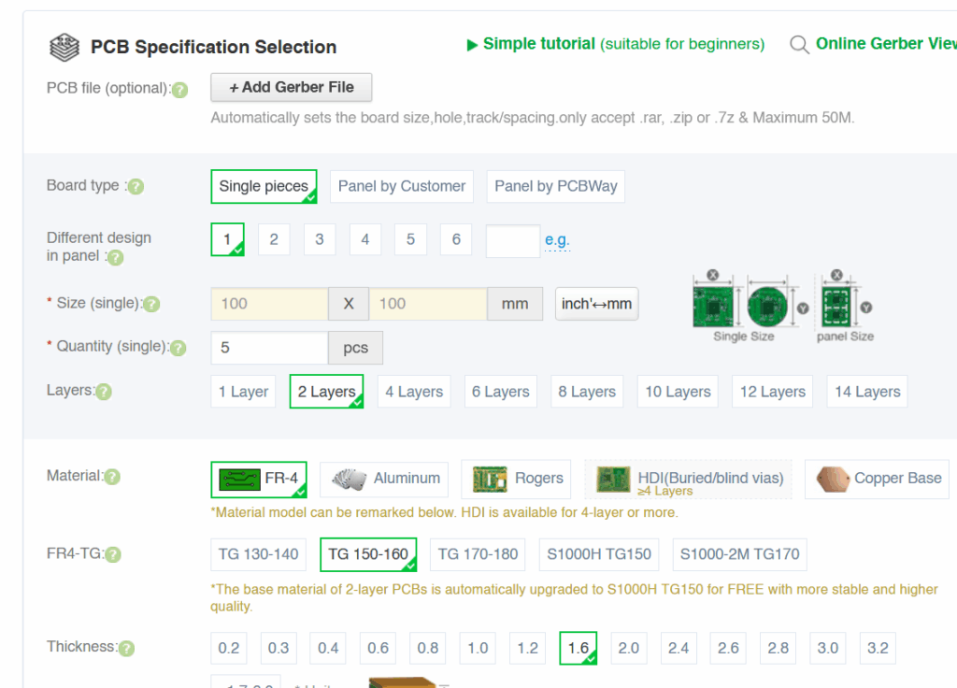Click help icon beside Thickness
The width and height of the screenshot is (957, 688).
pos(126,648)
